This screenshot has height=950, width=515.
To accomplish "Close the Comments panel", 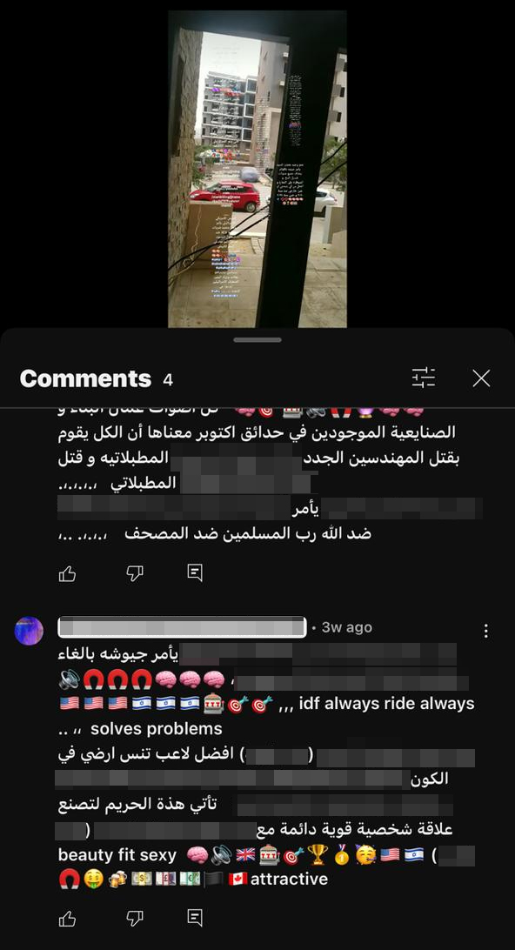I will point(481,378).
